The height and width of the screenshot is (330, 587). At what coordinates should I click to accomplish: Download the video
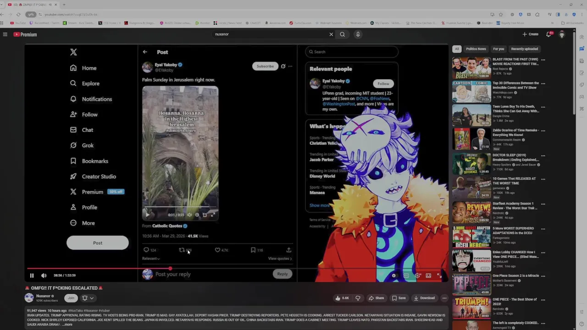click(424, 298)
